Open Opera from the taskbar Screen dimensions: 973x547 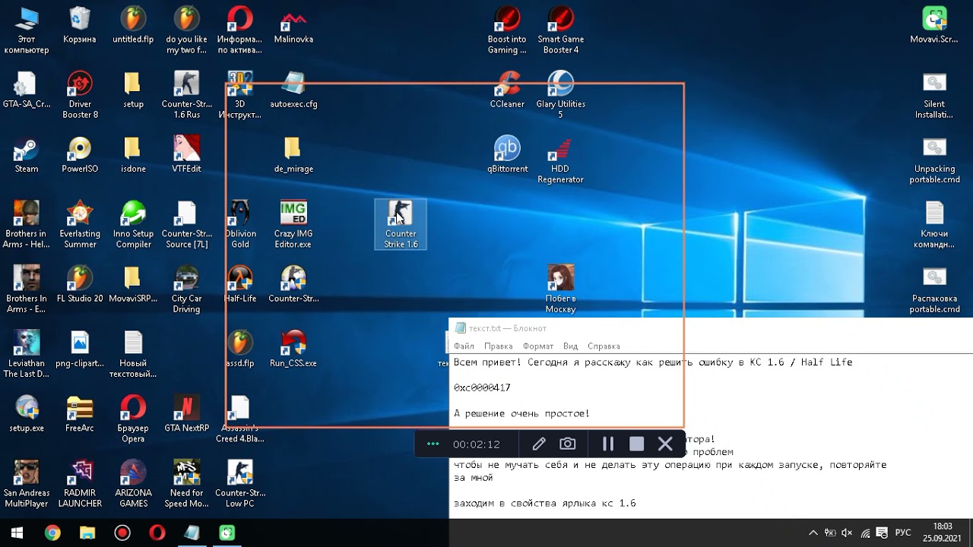157,533
